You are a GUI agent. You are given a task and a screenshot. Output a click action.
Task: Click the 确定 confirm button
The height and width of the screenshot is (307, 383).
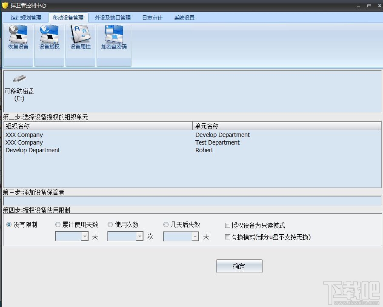pos(239,266)
